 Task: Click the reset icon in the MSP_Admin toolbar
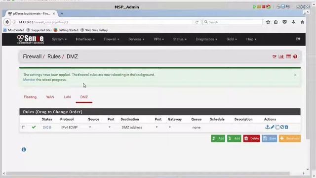269,6
